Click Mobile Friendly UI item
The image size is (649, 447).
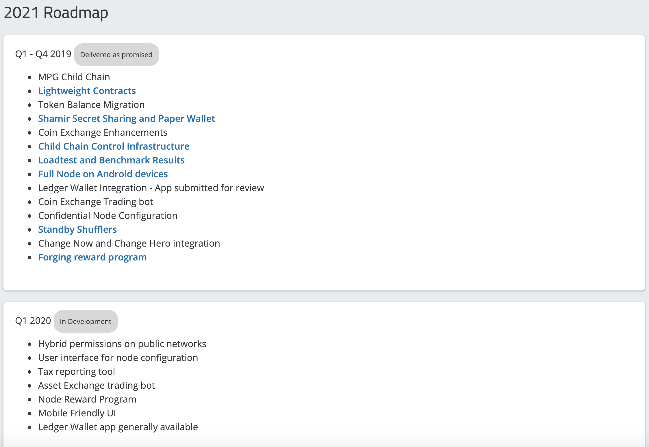[x=77, y=413]
